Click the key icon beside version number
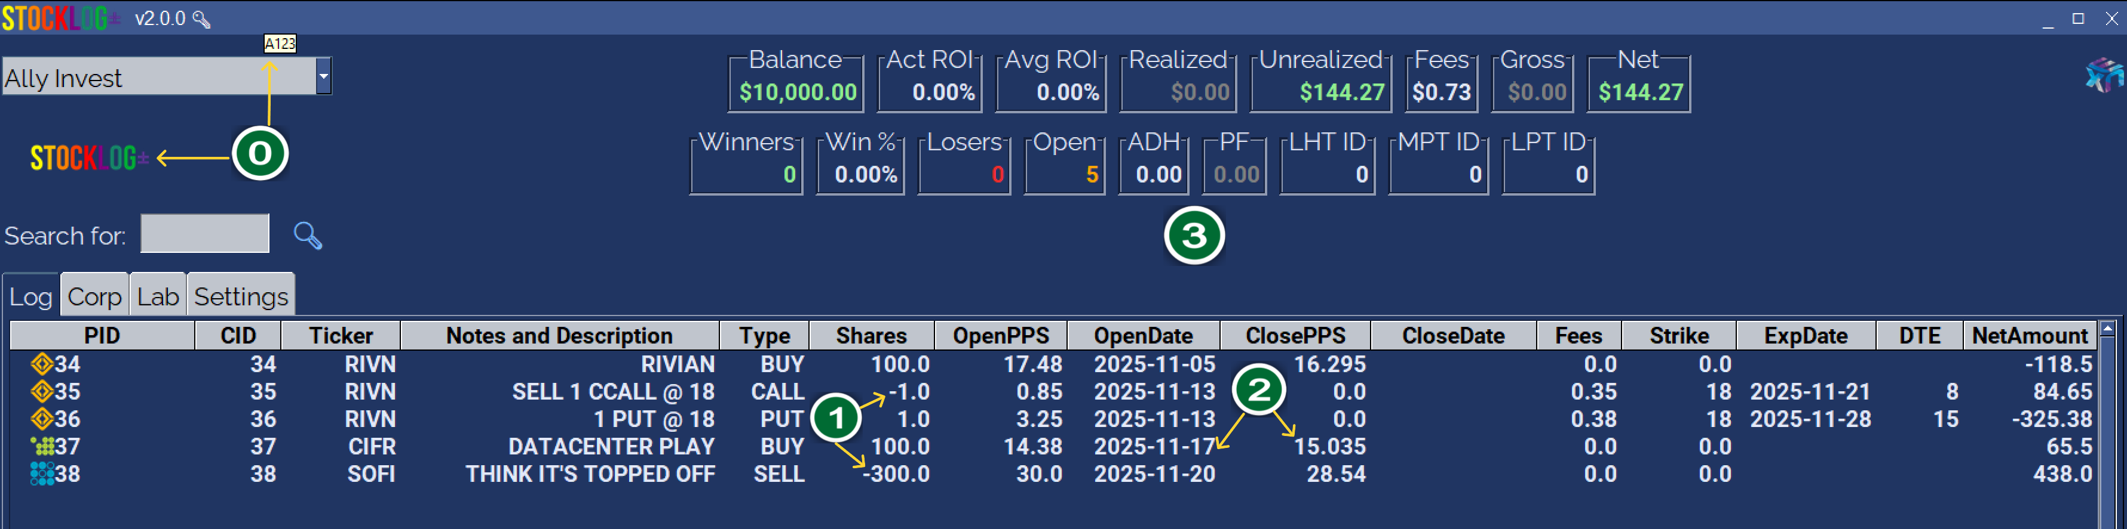Viewport: 2127px width, 529px height. pyautogui.click(x=201, y=19)
